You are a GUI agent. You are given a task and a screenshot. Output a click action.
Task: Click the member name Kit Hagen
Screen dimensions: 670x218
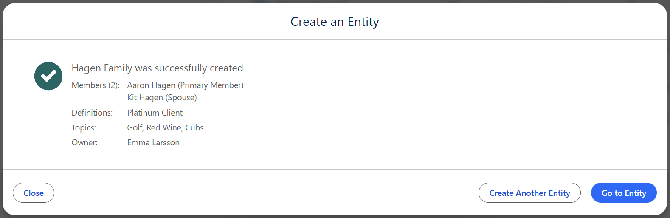145,97
